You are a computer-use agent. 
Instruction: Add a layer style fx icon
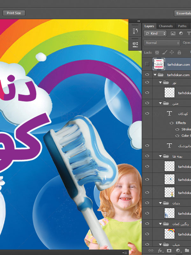click(x=160, y=251)
